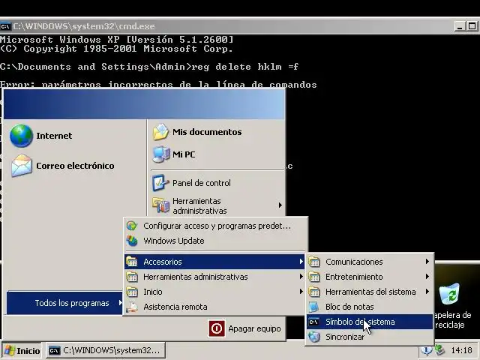Select Asistencia remota text entry
The image size is (480, 360).
pos(175,307)
